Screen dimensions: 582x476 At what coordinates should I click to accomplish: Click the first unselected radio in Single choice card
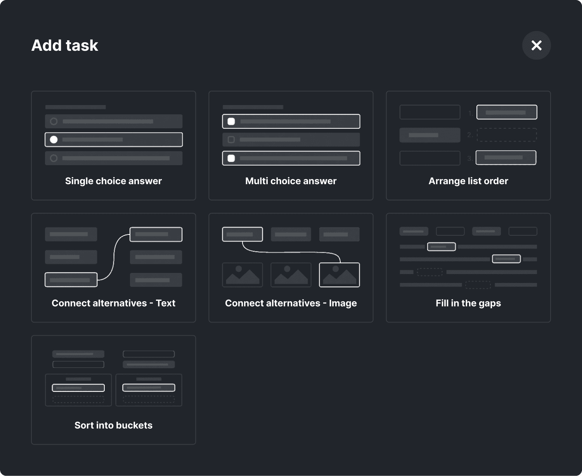pos(54,121)
